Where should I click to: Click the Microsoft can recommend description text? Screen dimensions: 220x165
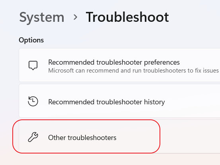pyautogui.click(x=133, y=71)
